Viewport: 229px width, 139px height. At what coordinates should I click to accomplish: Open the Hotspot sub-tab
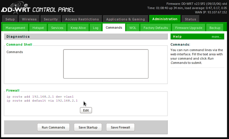coord(38,28)
